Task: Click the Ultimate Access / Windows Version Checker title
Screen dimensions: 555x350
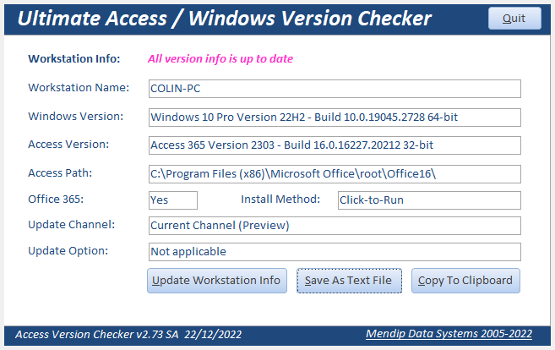Action: point(225,19)
